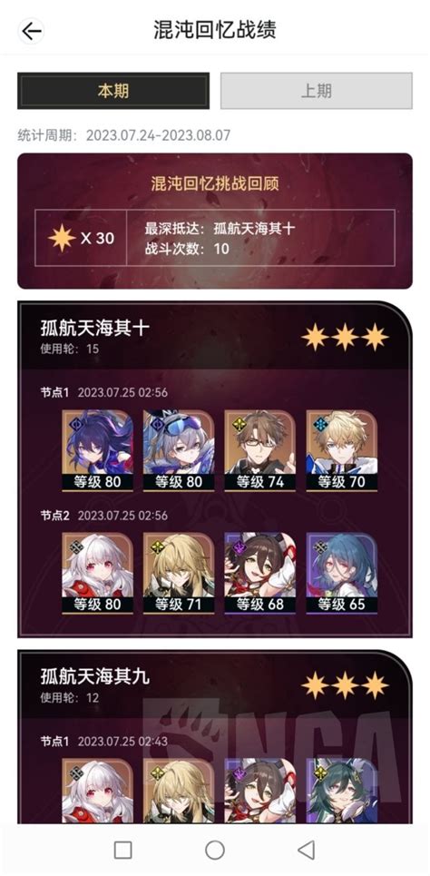Select the level 65 blue-haired character
The height and width of the screenshot is (876, 430).
pos(342,573)
